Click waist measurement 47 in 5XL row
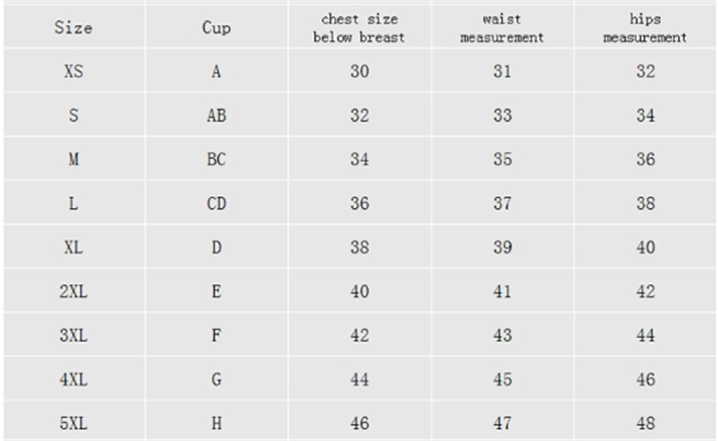 tap(503, 423)
